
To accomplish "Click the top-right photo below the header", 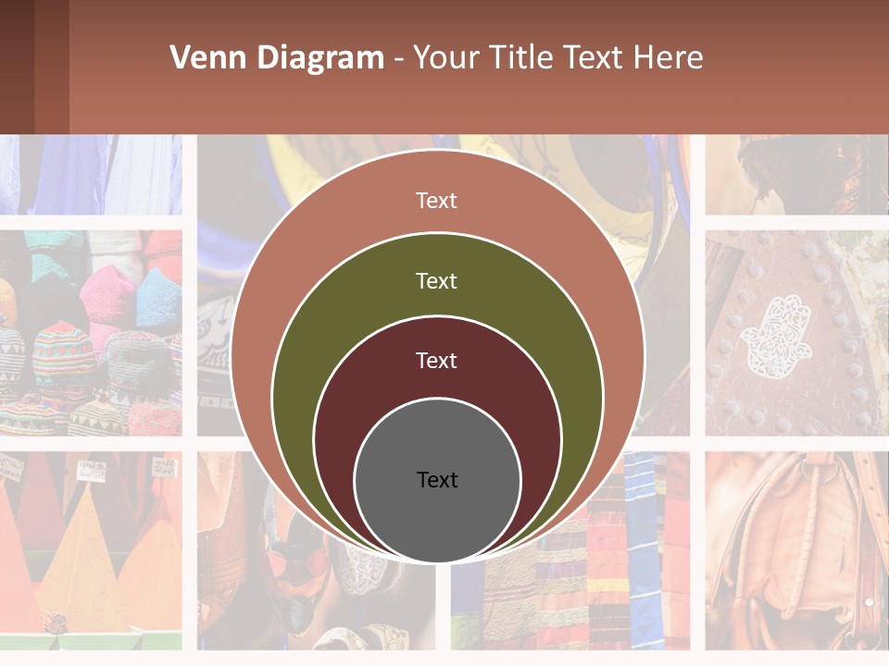I will (x=796, y=175).
